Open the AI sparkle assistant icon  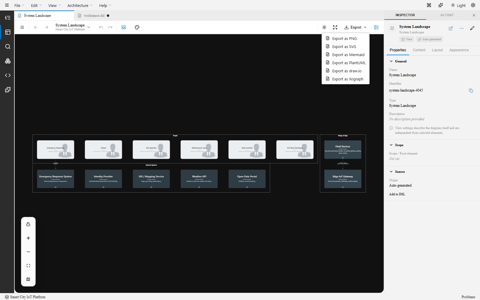point(440,5)
